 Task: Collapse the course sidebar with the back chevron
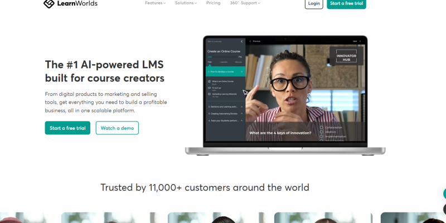[x=242, y=41]
